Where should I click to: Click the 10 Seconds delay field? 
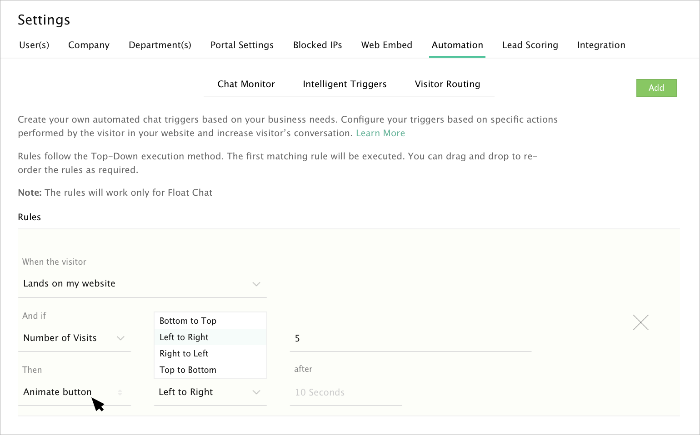click(x=345, y=393)
